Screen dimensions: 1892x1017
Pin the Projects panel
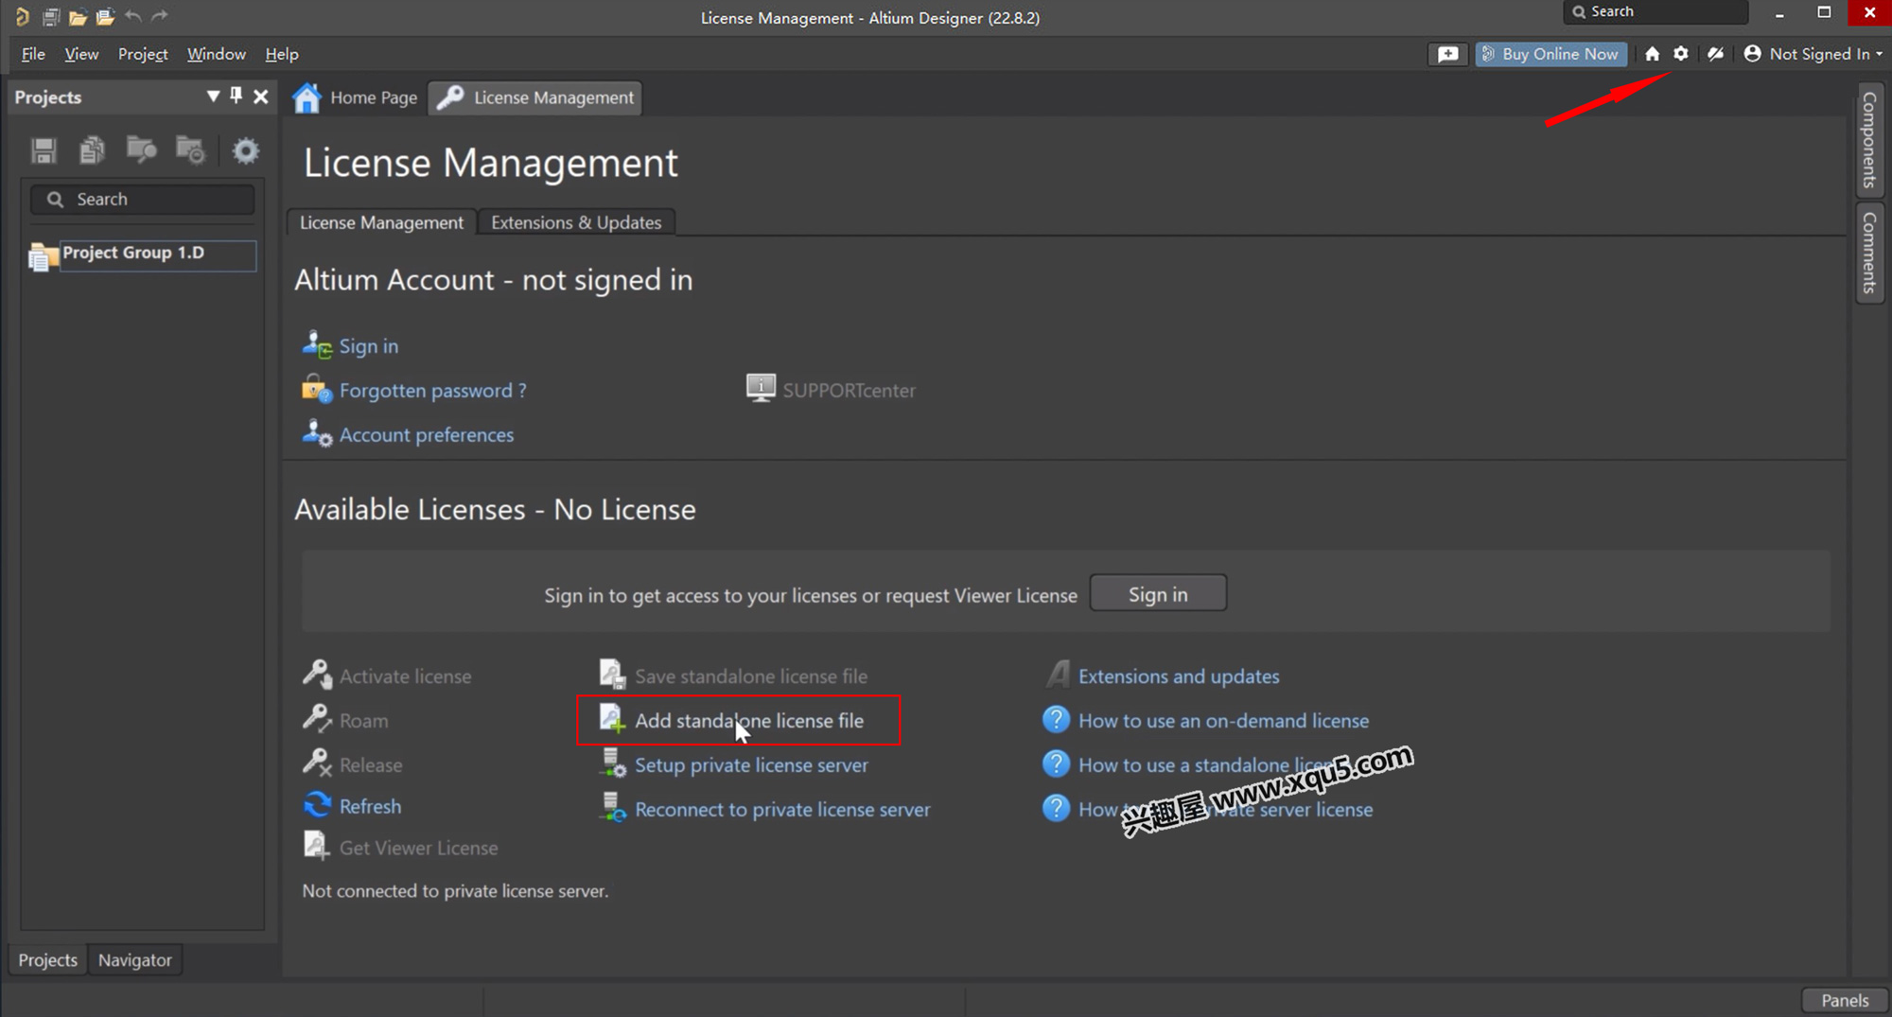[236, 96]
